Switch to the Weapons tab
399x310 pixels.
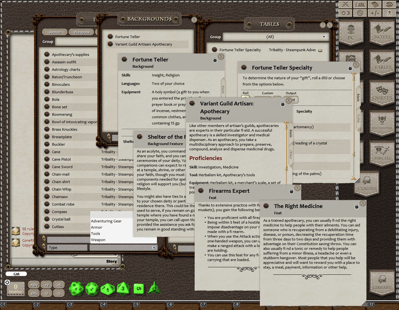click(x=81, y=32)
